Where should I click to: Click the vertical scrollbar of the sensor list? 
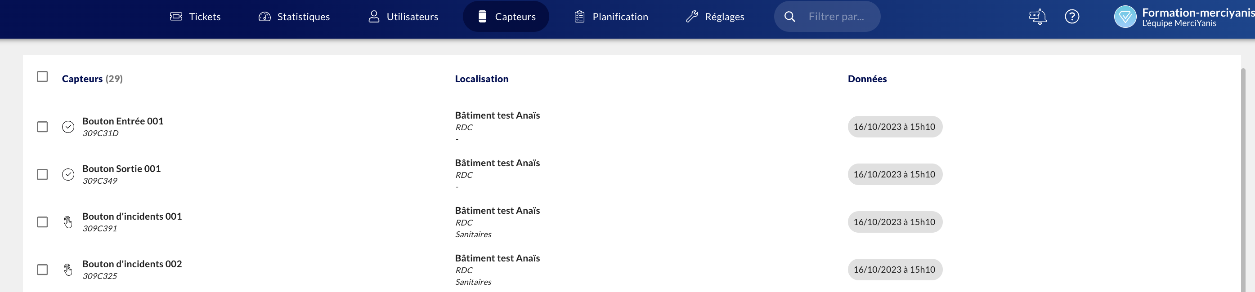1243,180
